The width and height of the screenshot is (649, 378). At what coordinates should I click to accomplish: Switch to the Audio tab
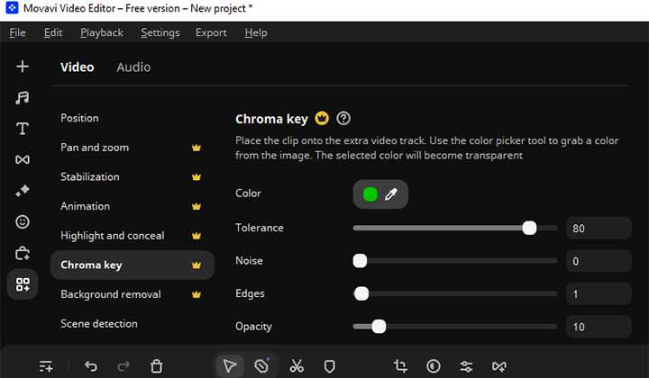point(133,67)
